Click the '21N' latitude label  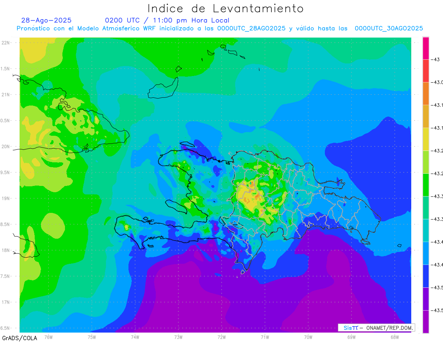point(6,94)
